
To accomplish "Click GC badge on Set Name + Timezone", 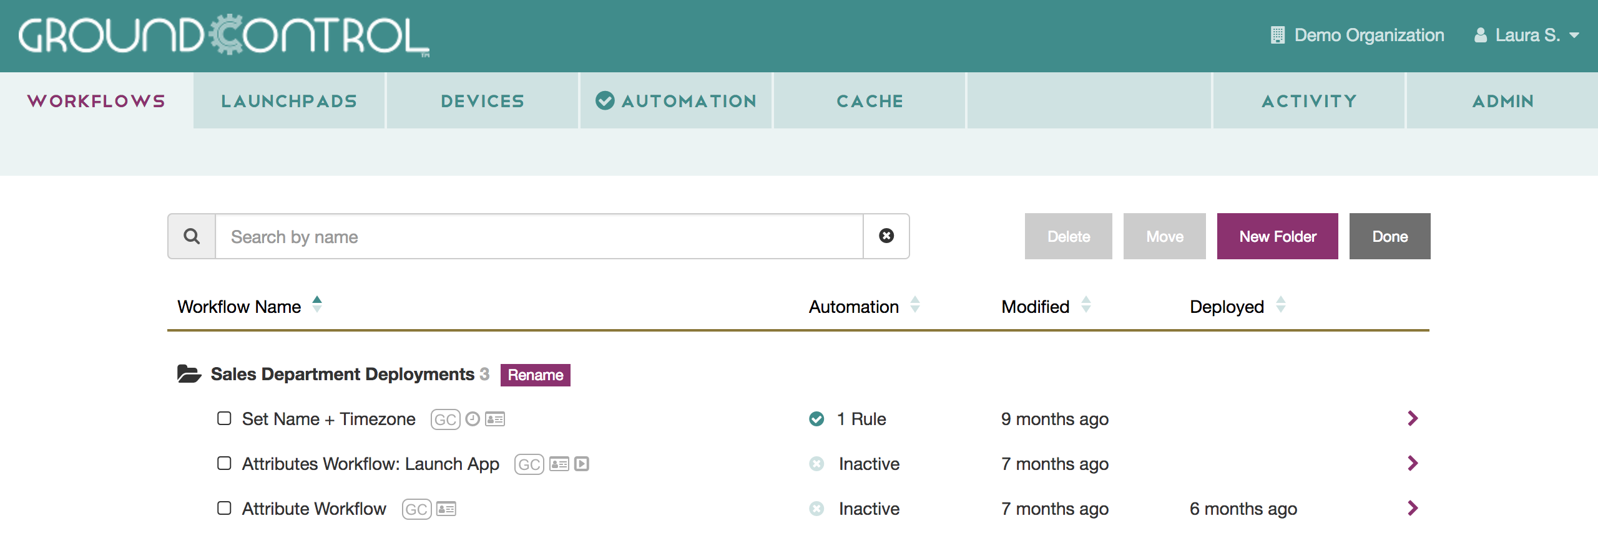I will [445, 419].
